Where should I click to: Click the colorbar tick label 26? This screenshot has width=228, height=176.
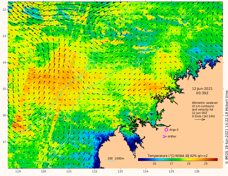pyautogui.click(x=154, y=164)
